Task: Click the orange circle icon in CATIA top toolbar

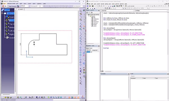Action: coord(3,6)
